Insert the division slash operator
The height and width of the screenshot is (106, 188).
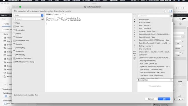point(135,45)
